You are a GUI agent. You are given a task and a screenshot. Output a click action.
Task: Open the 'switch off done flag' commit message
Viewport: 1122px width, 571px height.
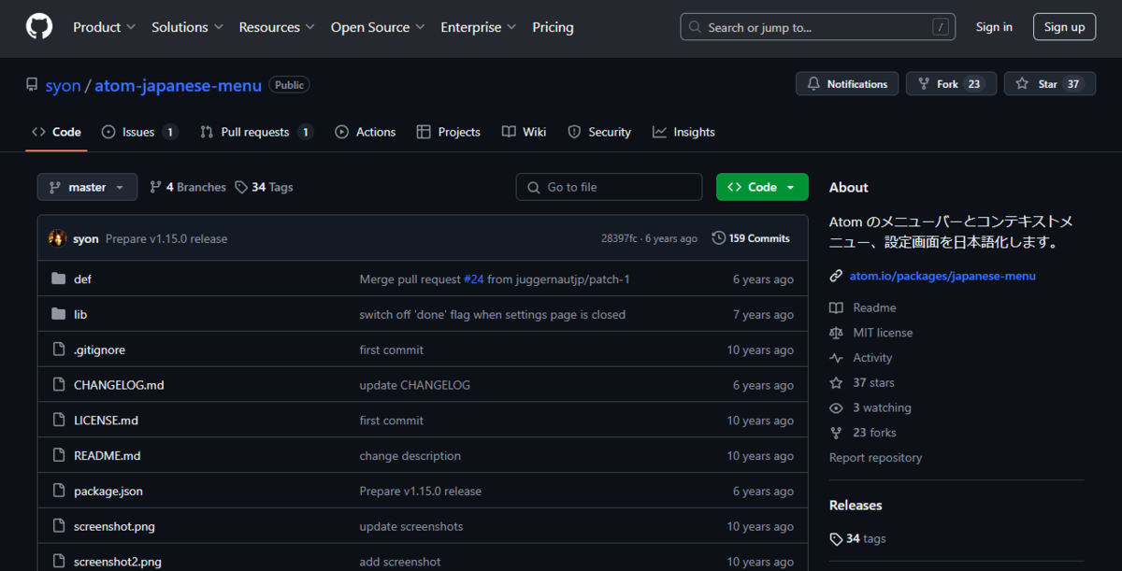pyautogui.click(x=493, y=314)
